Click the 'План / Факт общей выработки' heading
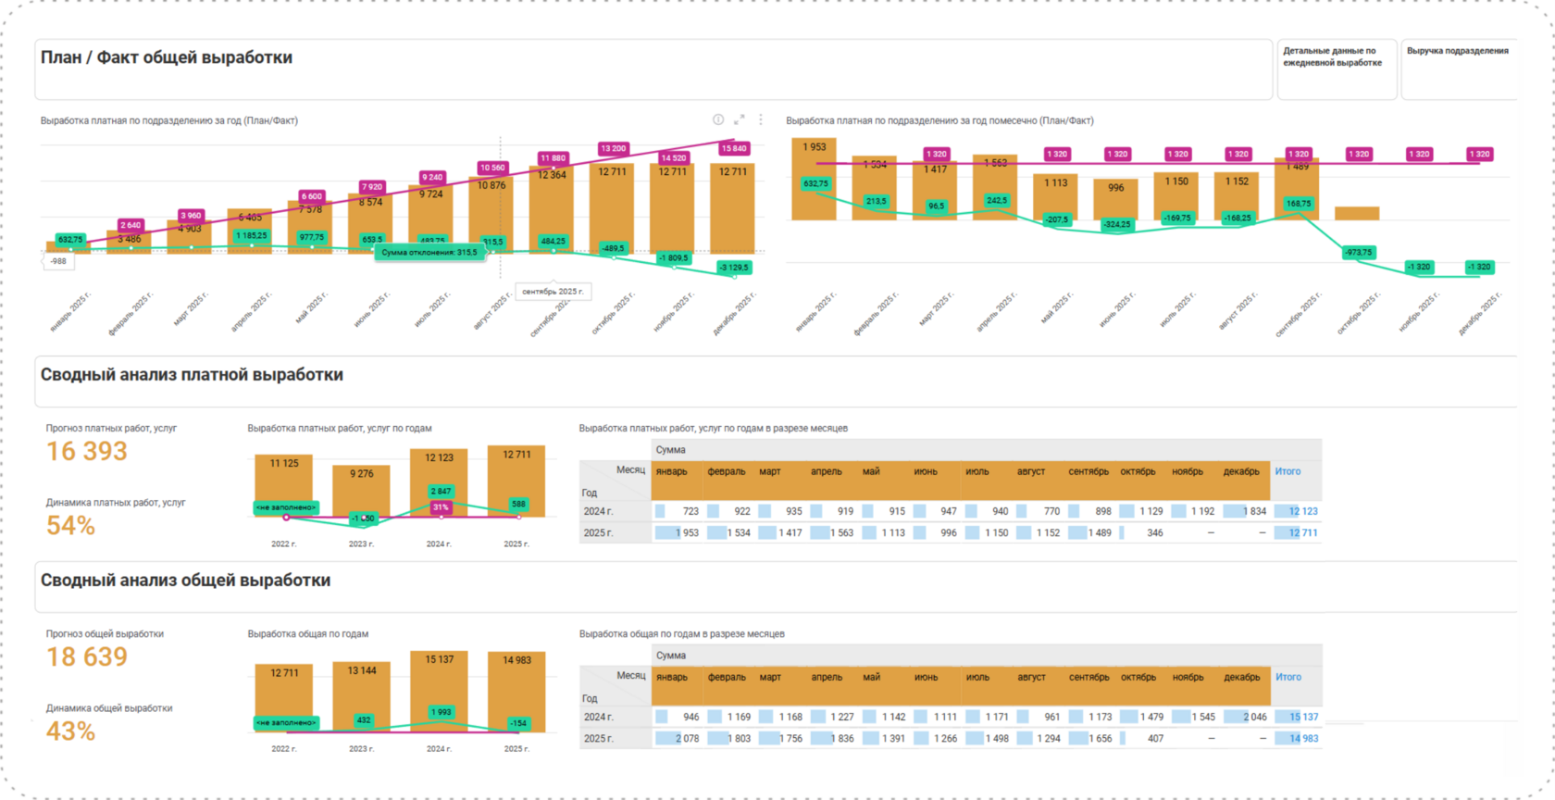Screen dimensions: 1555x800 [167, 57]
